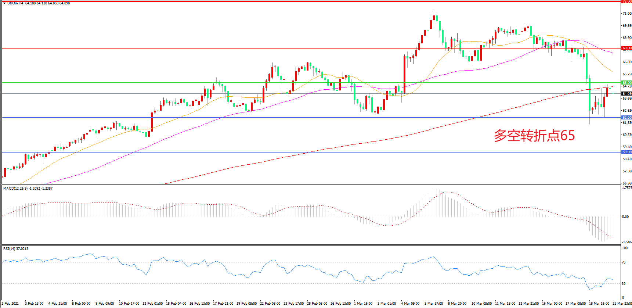Viewport: 632px width, 308px height.
Task: Click the 5 Mar 17:00 time label
Action: click(x=434, y=304)
